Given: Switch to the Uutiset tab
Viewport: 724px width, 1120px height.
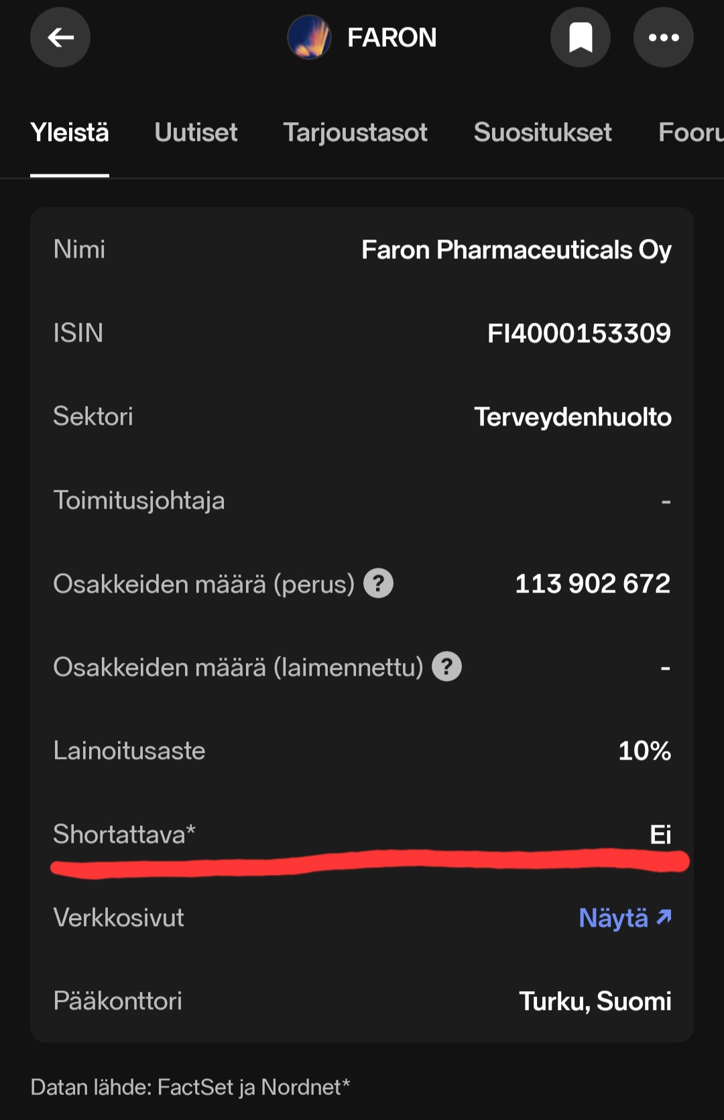Looking at the screenshot, I should click(196, 132).
